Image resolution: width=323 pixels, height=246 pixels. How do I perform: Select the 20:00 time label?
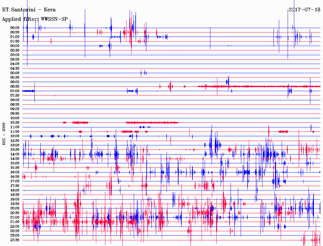point(15,208)
